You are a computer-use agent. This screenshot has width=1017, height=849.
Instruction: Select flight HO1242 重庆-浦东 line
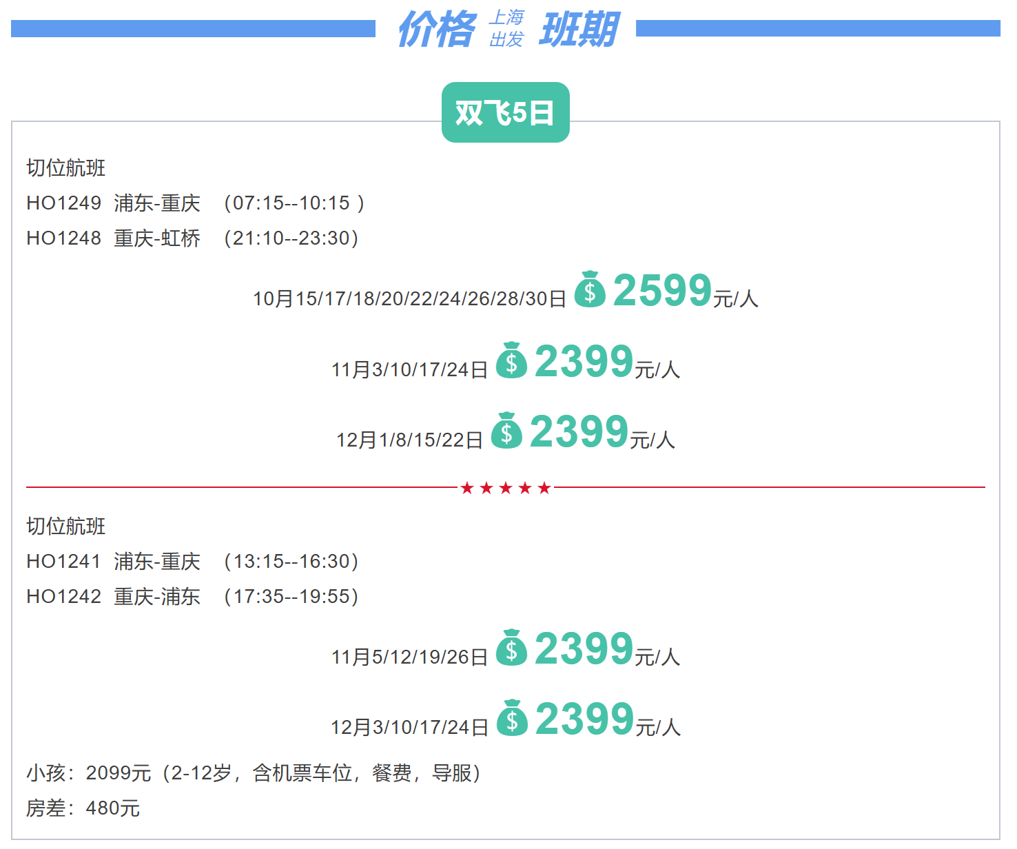point(192,597)
